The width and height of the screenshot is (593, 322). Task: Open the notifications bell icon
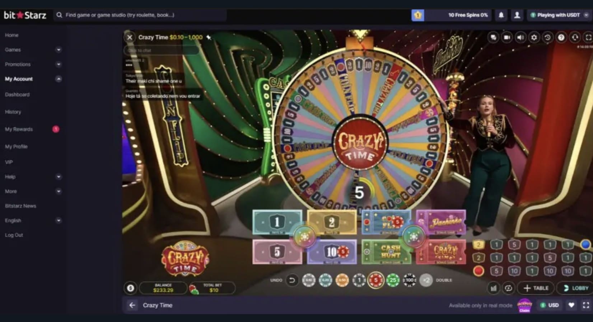pyautogui.click(x=501, y=15)
